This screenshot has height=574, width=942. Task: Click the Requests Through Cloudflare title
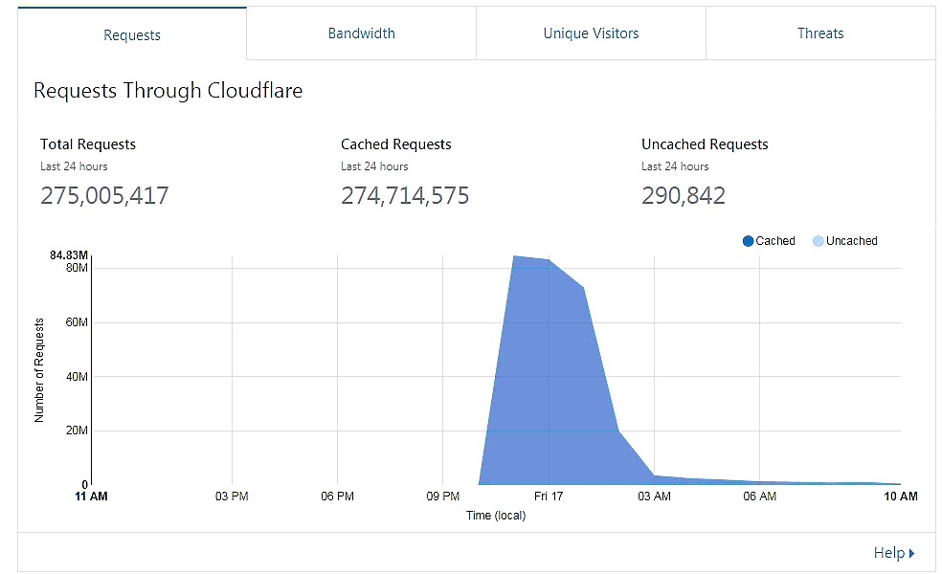(x=168, y=91)
